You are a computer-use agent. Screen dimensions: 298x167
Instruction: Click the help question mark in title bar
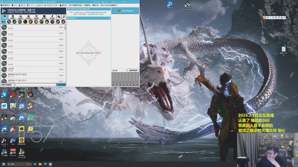click(x=124, y=2)
